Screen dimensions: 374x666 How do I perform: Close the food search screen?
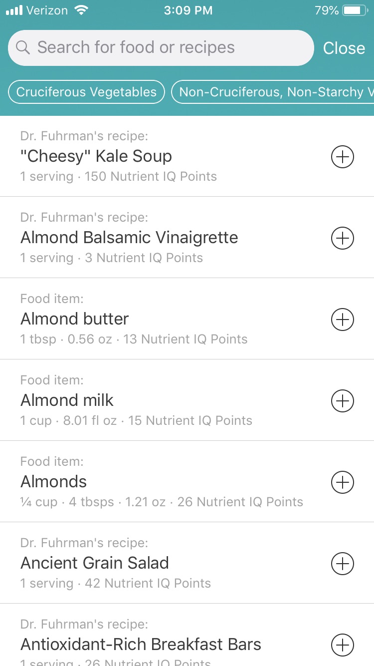tap(344, 48)
